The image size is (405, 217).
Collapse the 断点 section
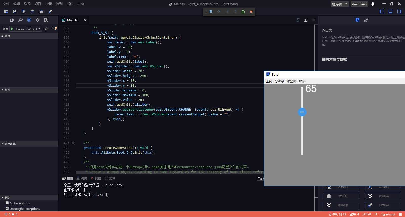[x=29, y=198]
